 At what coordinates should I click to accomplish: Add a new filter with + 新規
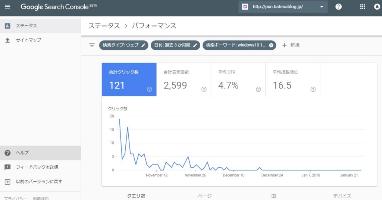pos(291,45)
